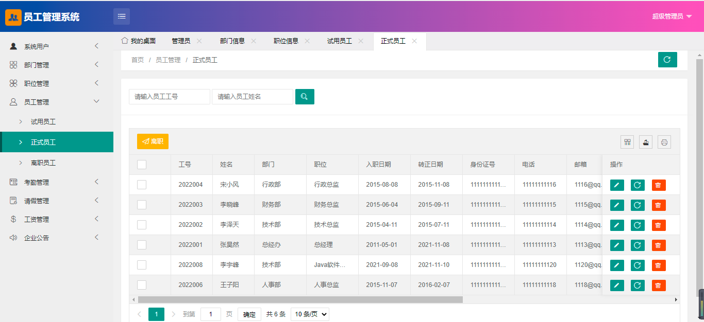The width and height of the screenshot is (704, 322).
Task: Expand the 考勤管理 sidebar menu
Action: [57, 182]
